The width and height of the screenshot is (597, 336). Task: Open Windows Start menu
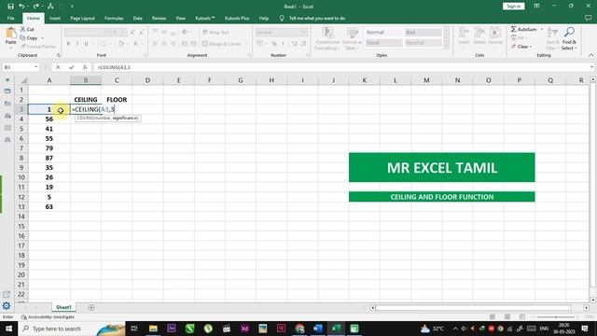8,329
